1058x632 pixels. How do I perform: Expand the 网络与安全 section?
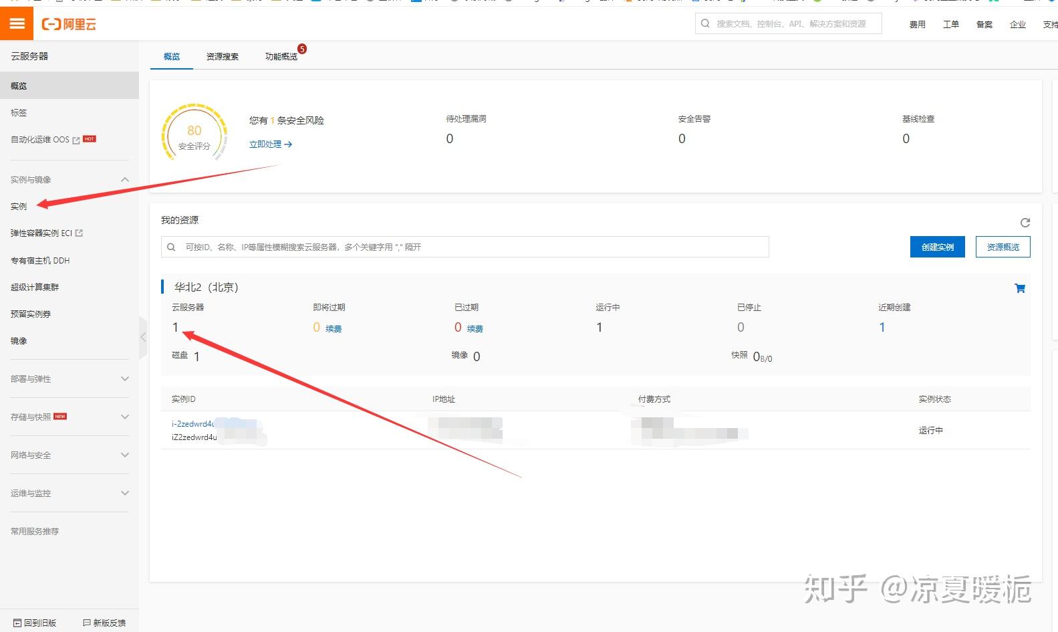tap(125, 455)
